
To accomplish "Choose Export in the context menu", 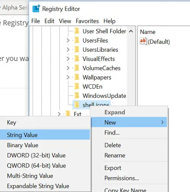I will (x=129, y=168).
